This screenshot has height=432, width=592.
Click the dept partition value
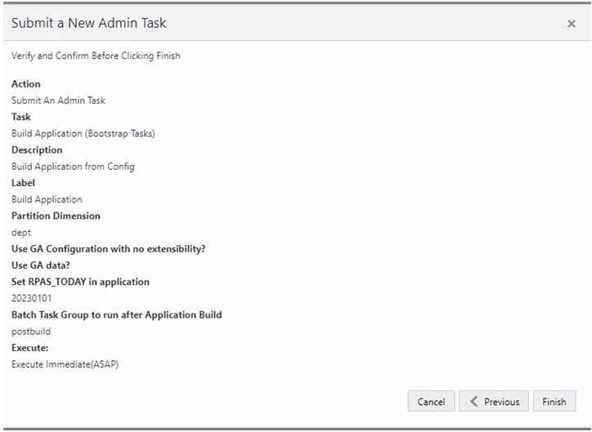(x=20, y=233)
